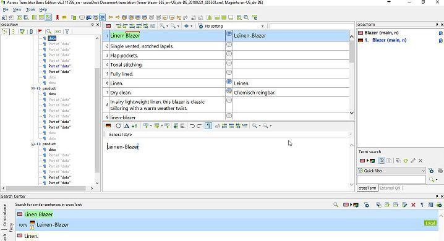Click the segment list vertical scrollbar
The width and height of the screenshot is (444, 241).
click(351, 51)
